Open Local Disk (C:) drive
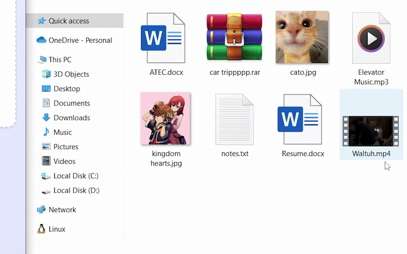Viewport: 407px width, 254px height. [76, 176]
